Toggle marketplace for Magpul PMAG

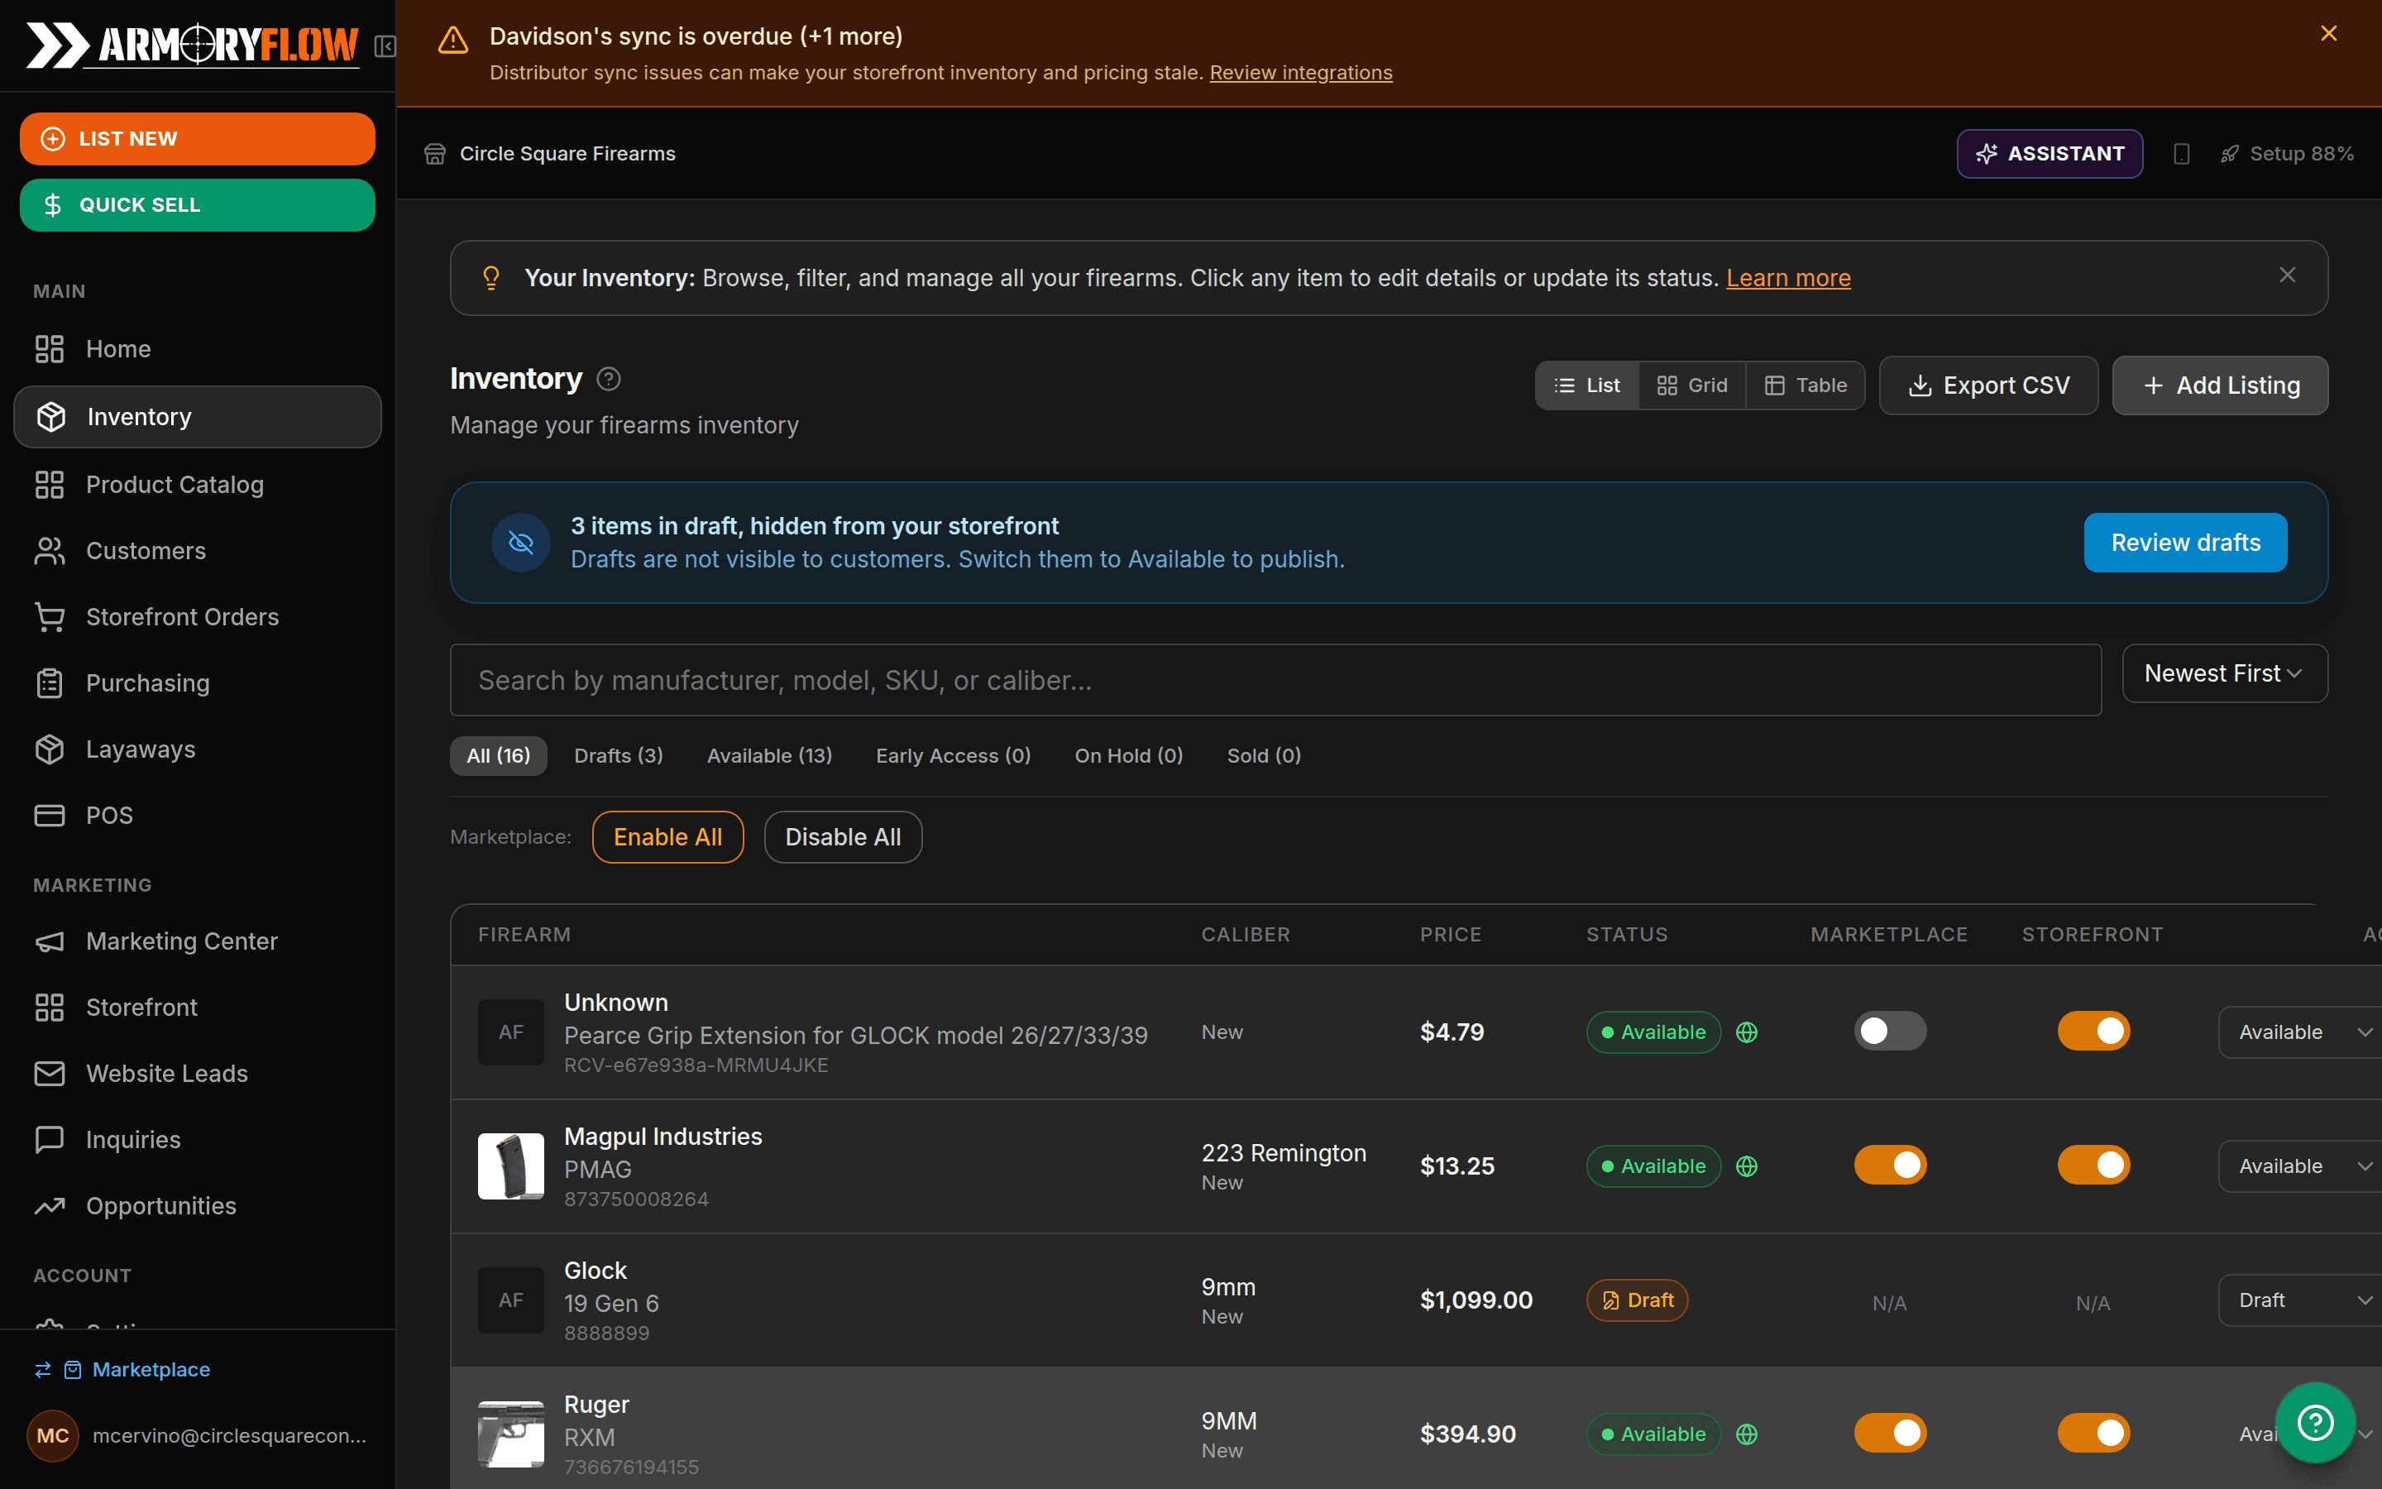coord(1890,1165)
